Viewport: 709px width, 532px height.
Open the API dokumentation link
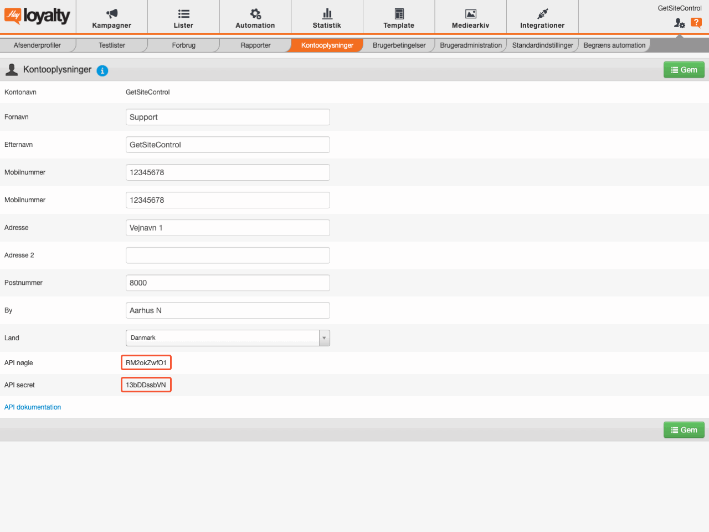(x=33, y=407)
